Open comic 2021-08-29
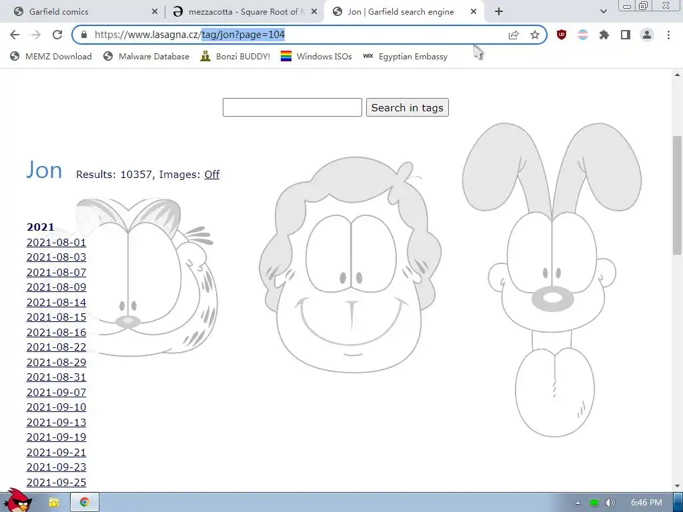 [x=56, y=363]
